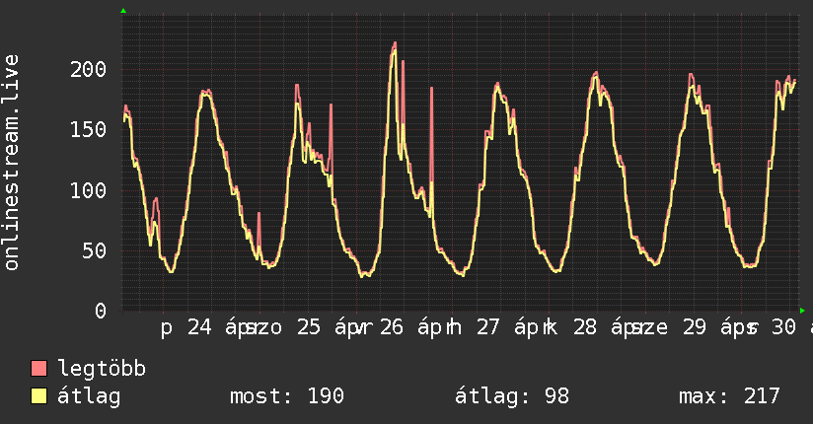Click the 50 label on the y-axis
Viewport: 813px width, 424px height.
(x=95, y=250)
